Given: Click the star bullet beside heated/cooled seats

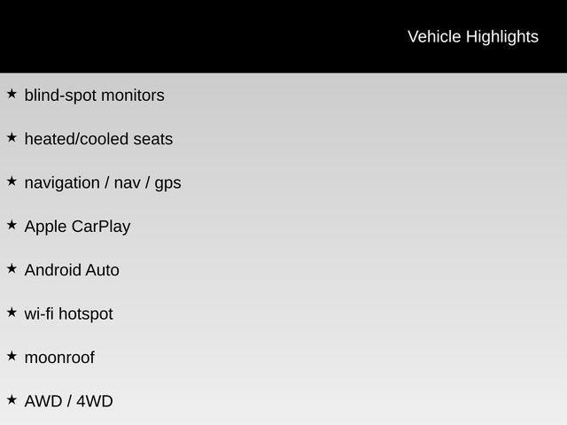Looking at the screenshot, I should [12, 137].
